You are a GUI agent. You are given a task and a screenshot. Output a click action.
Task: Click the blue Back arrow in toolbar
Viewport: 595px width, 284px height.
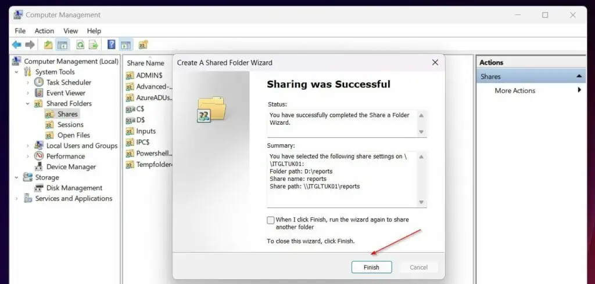point(16,45)
